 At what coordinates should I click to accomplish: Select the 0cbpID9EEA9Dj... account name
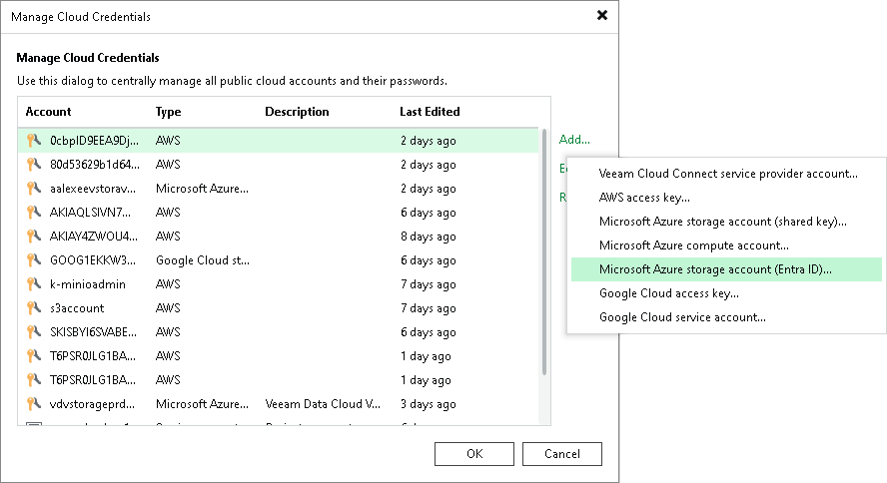[x=94, y=141]
